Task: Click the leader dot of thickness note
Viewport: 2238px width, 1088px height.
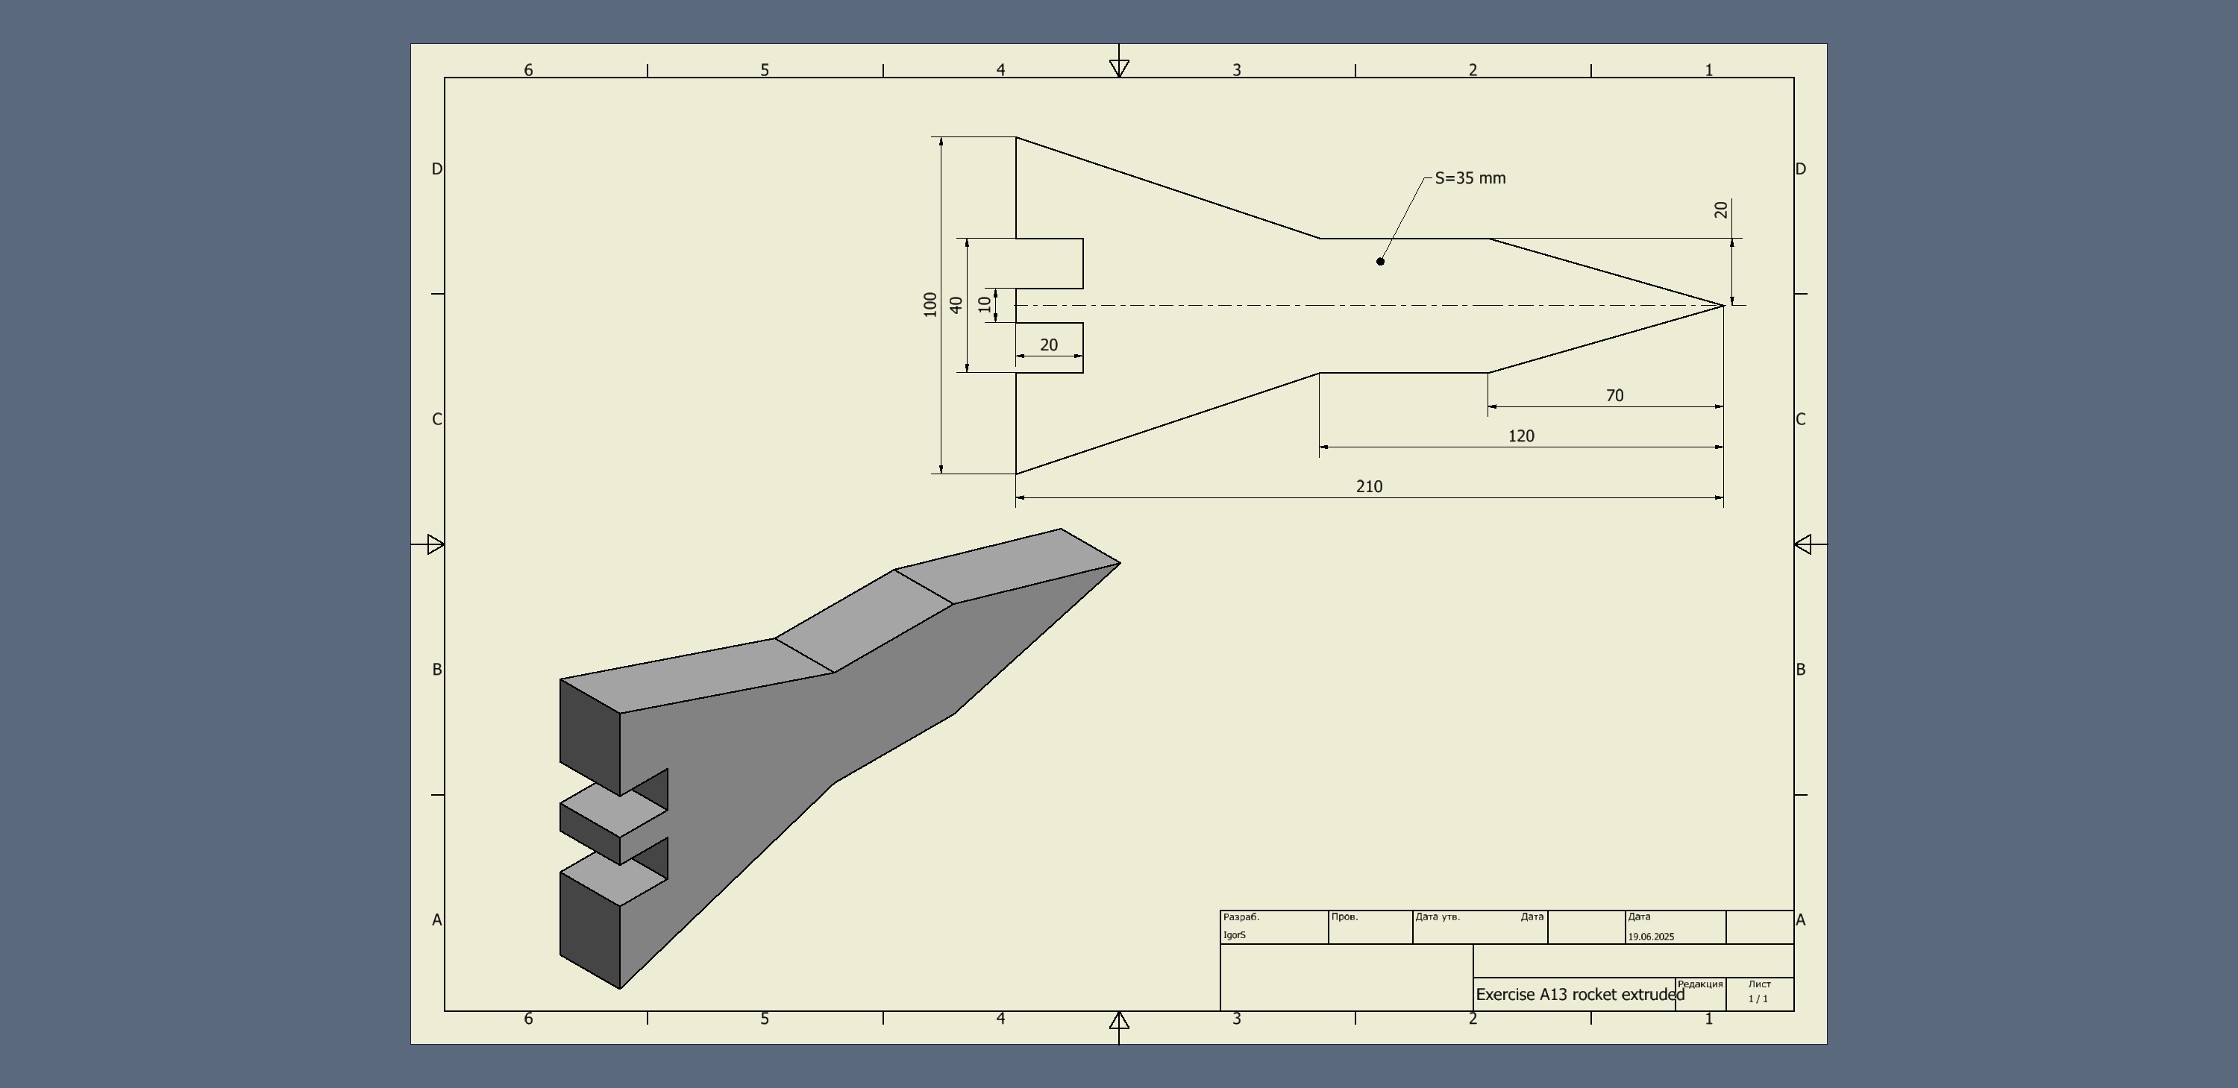Action: pyautogui.click(x=1381, y=261)
